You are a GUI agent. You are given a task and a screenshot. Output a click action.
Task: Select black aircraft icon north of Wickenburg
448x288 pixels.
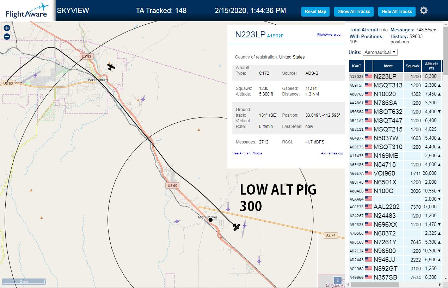tap(111, 67)
